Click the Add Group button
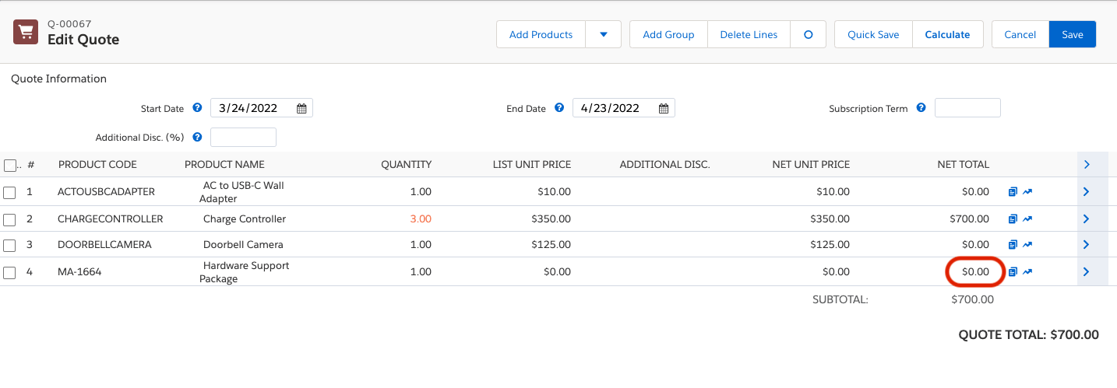Viewport: 1117px width, 388px height. pyautogui.click(x=668, y=35)
